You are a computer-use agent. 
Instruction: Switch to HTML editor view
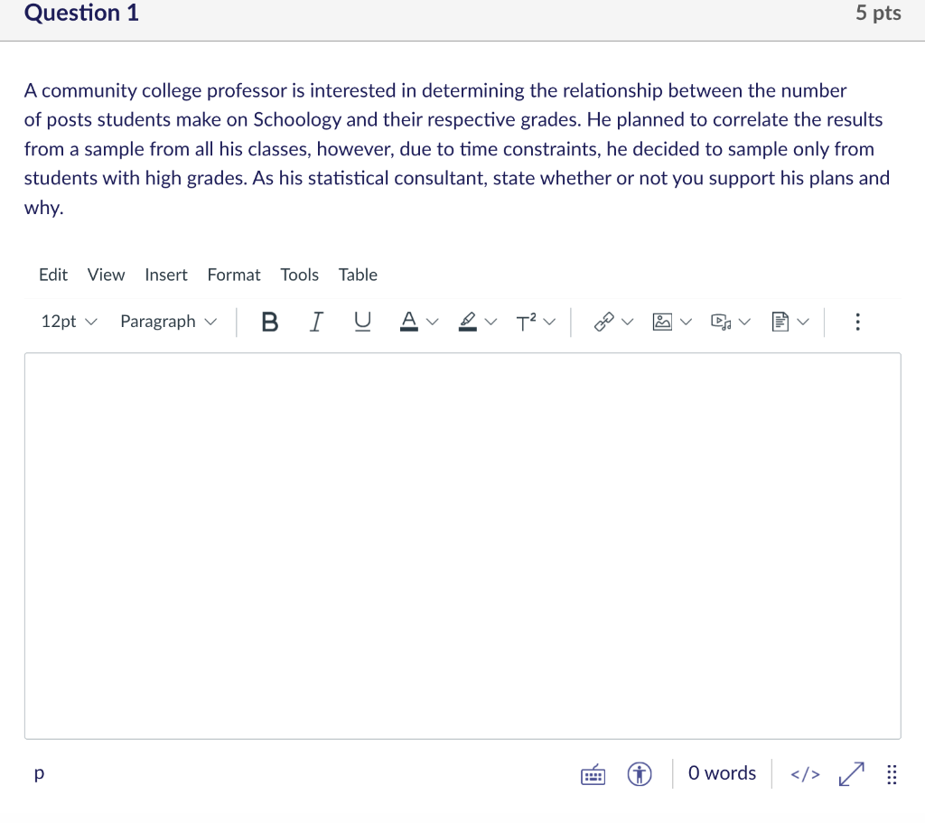(x=805, y=774)
